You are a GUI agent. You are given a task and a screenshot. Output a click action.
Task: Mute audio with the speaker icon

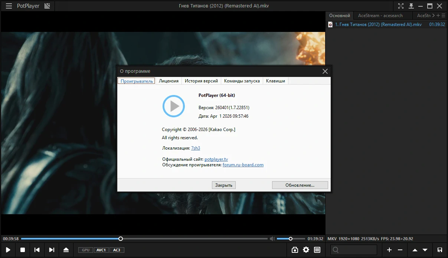click(x=272, y=239)
